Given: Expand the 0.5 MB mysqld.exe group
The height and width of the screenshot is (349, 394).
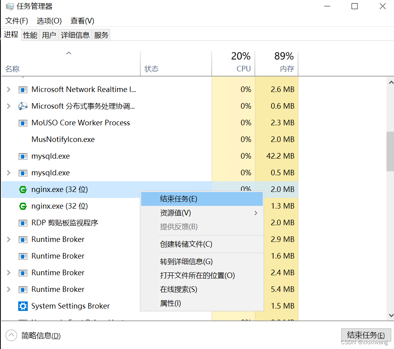Looking at the screenshot, I should (9, 173).
